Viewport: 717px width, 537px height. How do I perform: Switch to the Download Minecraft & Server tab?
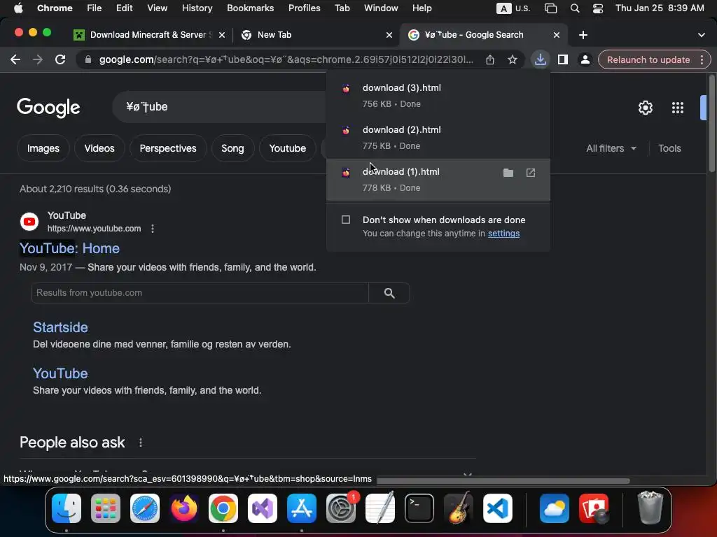point(149,35)
